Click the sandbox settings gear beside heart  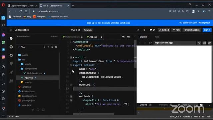[144, 30]
